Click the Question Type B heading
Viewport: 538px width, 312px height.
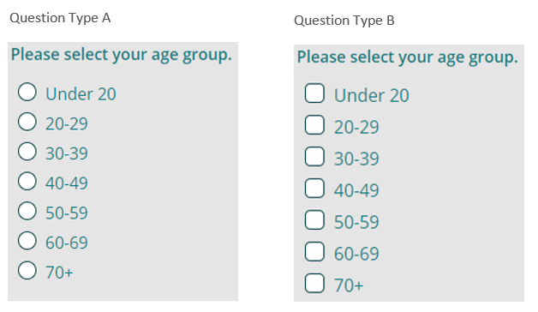[x=344, y=21]
